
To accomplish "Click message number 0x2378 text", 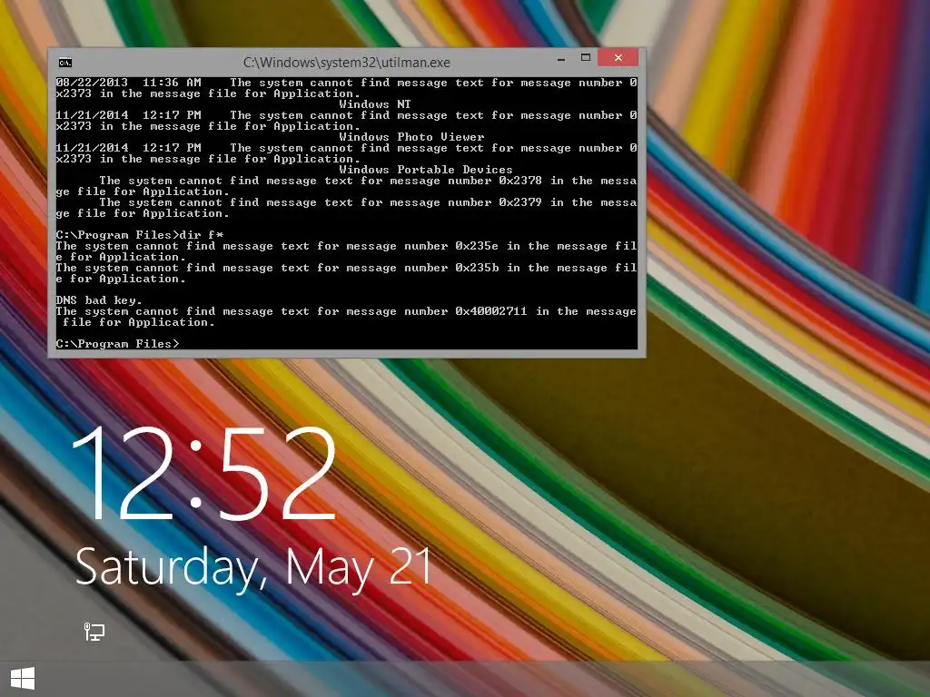I will (x=520, y=181).
